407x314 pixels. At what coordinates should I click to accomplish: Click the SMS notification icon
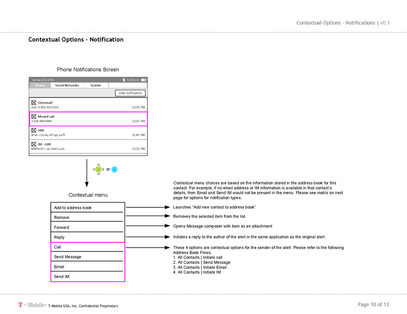tap(34, 130)
